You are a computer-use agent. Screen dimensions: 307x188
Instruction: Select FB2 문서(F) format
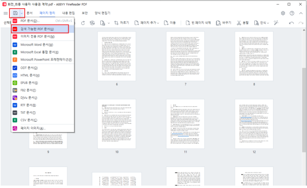[42, 90]
